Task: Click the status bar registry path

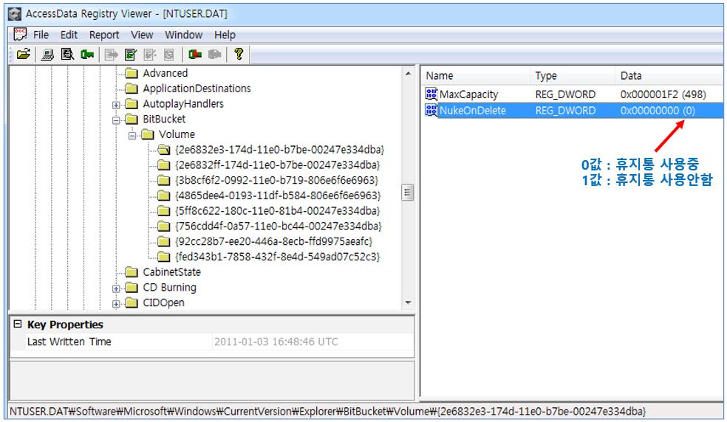Action: 328,412
